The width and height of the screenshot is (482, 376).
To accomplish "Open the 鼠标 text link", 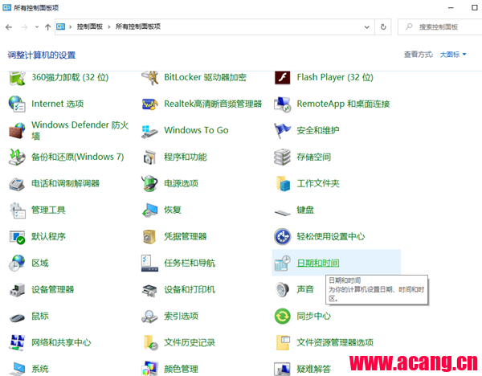I will click(x=40, y=316).
